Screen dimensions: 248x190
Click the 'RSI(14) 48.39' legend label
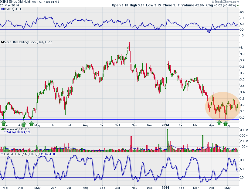[x=13, y=9]
